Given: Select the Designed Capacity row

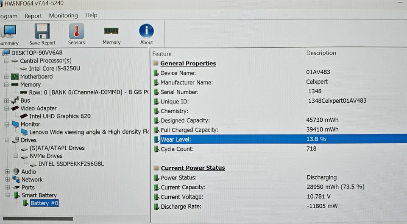Looking at the screenshot, I should [x=280, y=120].
